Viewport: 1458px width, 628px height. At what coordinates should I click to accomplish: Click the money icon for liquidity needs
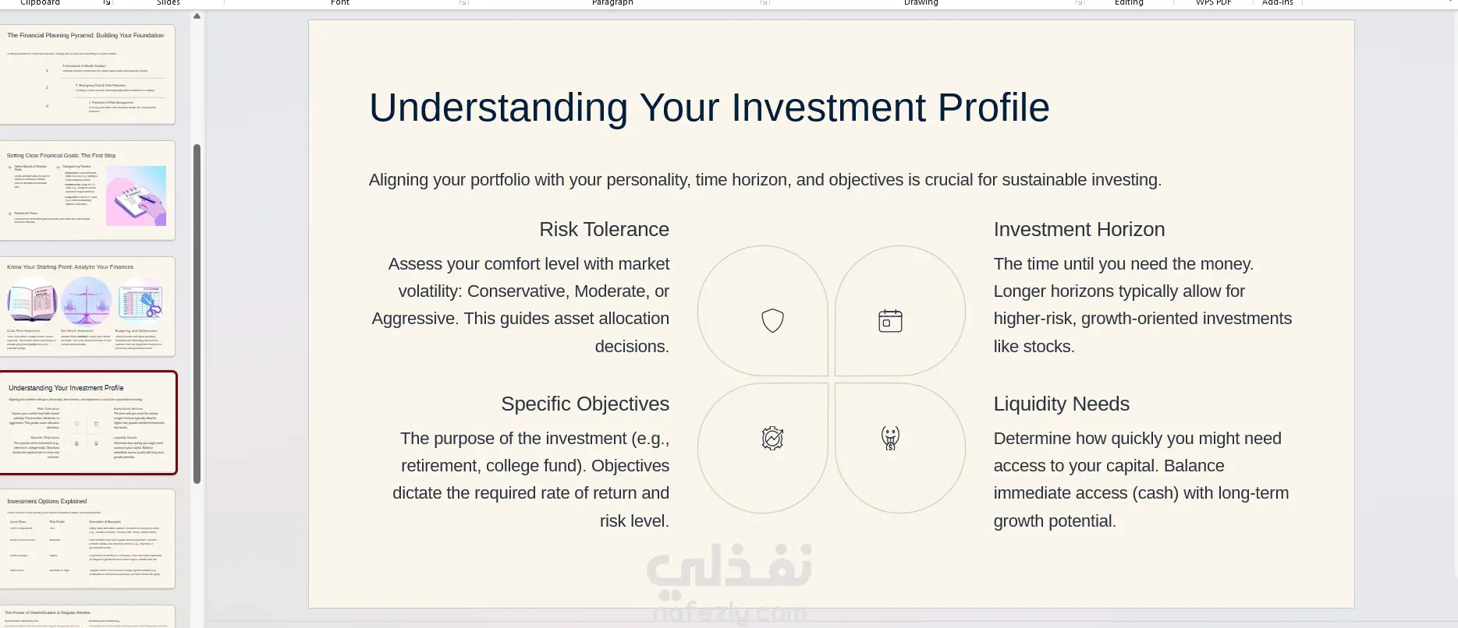pyautogui.click(x=890, y=438)
